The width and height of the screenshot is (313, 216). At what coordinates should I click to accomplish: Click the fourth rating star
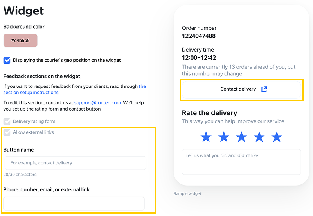[x=259, y=137]
